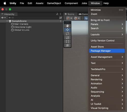The image size is (127, 112).
Task: Click the Hierarchy lock icon
Action: pyautogui.click(x=57, y=14)
